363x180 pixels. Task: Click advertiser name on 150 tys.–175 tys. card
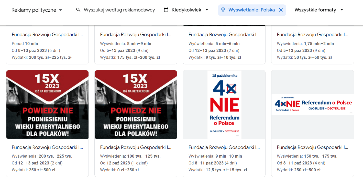point(313,147)
